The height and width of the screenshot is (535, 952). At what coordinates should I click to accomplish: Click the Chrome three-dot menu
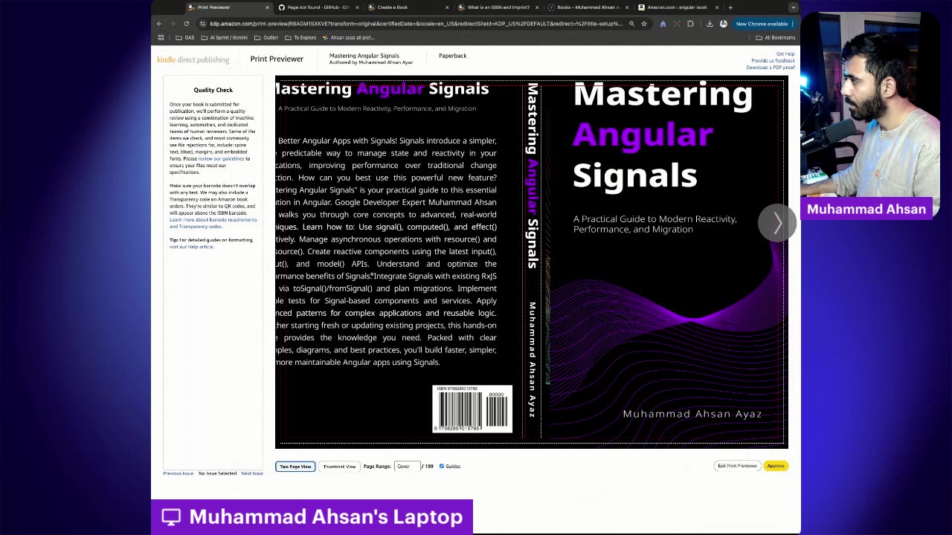pos(793,24)
